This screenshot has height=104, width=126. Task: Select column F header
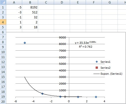94,2
